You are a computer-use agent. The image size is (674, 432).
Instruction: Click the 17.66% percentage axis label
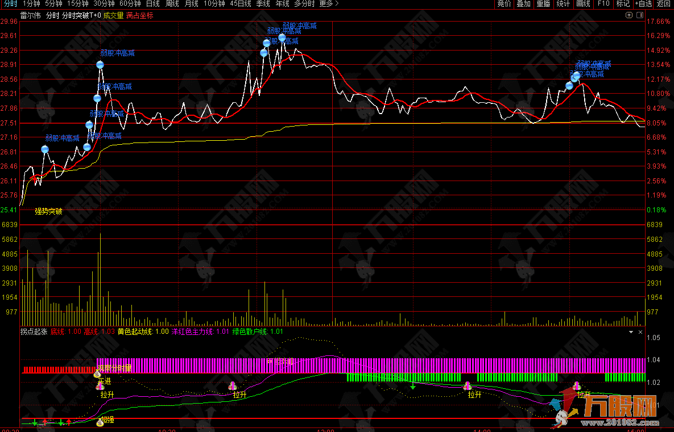tap(658, 22)
